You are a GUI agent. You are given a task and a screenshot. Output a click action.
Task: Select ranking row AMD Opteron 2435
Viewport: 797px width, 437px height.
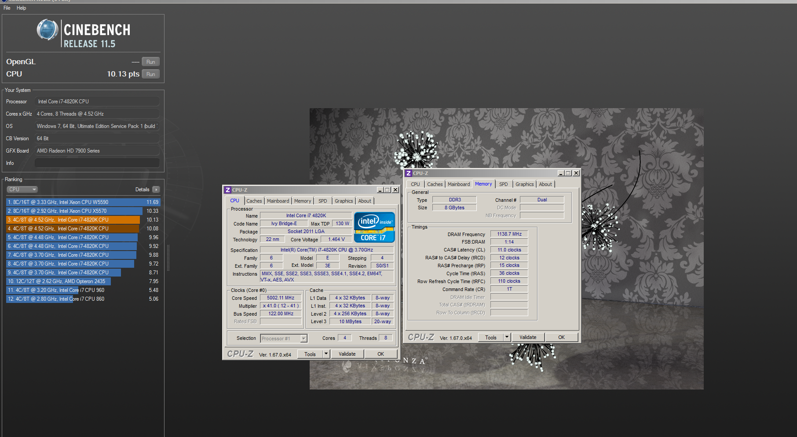(x=83, y=281)
